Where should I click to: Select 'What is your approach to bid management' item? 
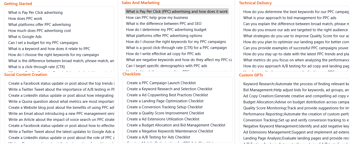[290, 18]
